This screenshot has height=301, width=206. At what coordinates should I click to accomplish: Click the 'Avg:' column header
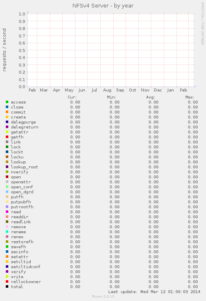pos(150,97)
